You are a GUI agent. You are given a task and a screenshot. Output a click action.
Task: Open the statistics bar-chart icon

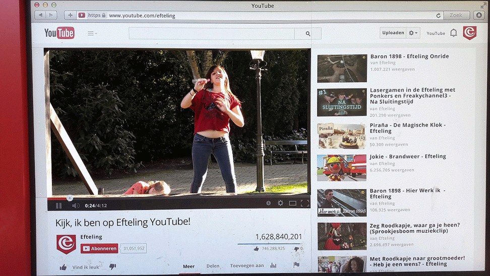273,265
